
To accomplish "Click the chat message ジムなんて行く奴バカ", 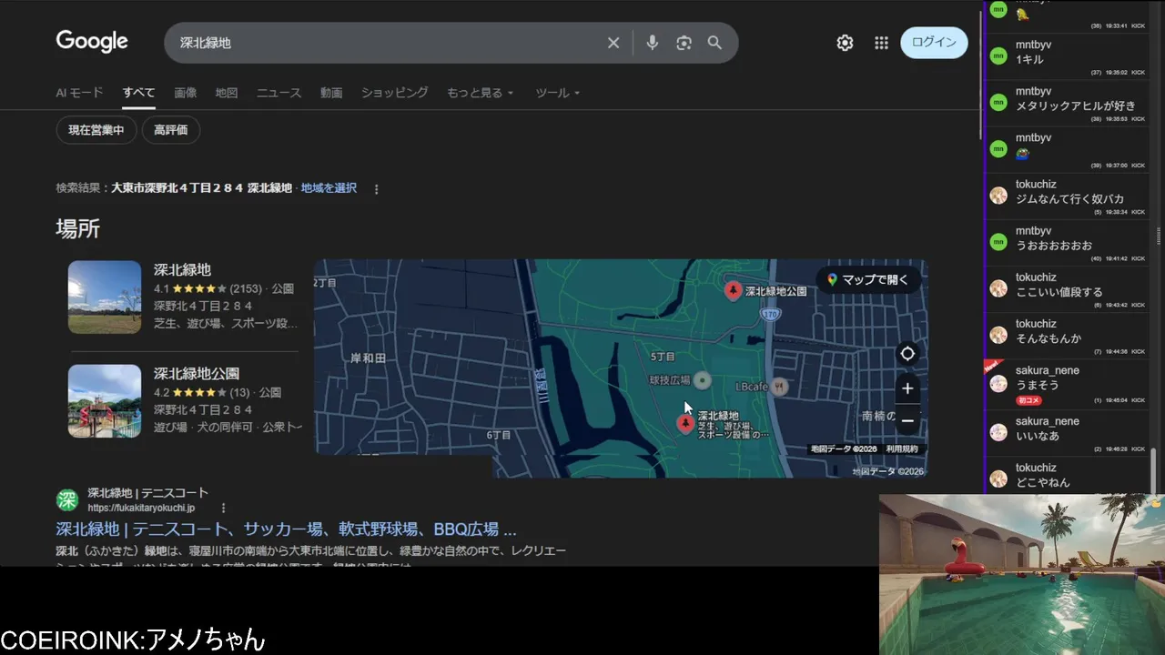I will (x=1070, y=199).
